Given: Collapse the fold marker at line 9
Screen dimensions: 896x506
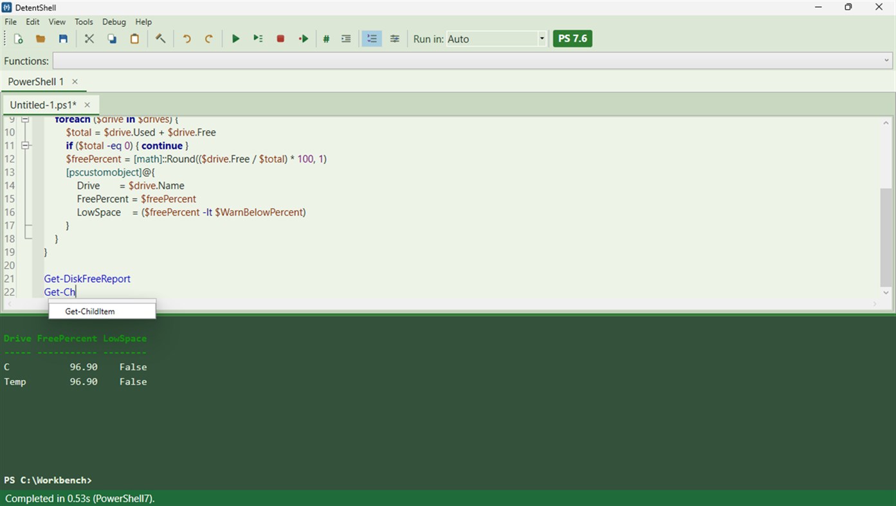Looking at the screenshot, I should pyautogui.click(x=25, y=119).
